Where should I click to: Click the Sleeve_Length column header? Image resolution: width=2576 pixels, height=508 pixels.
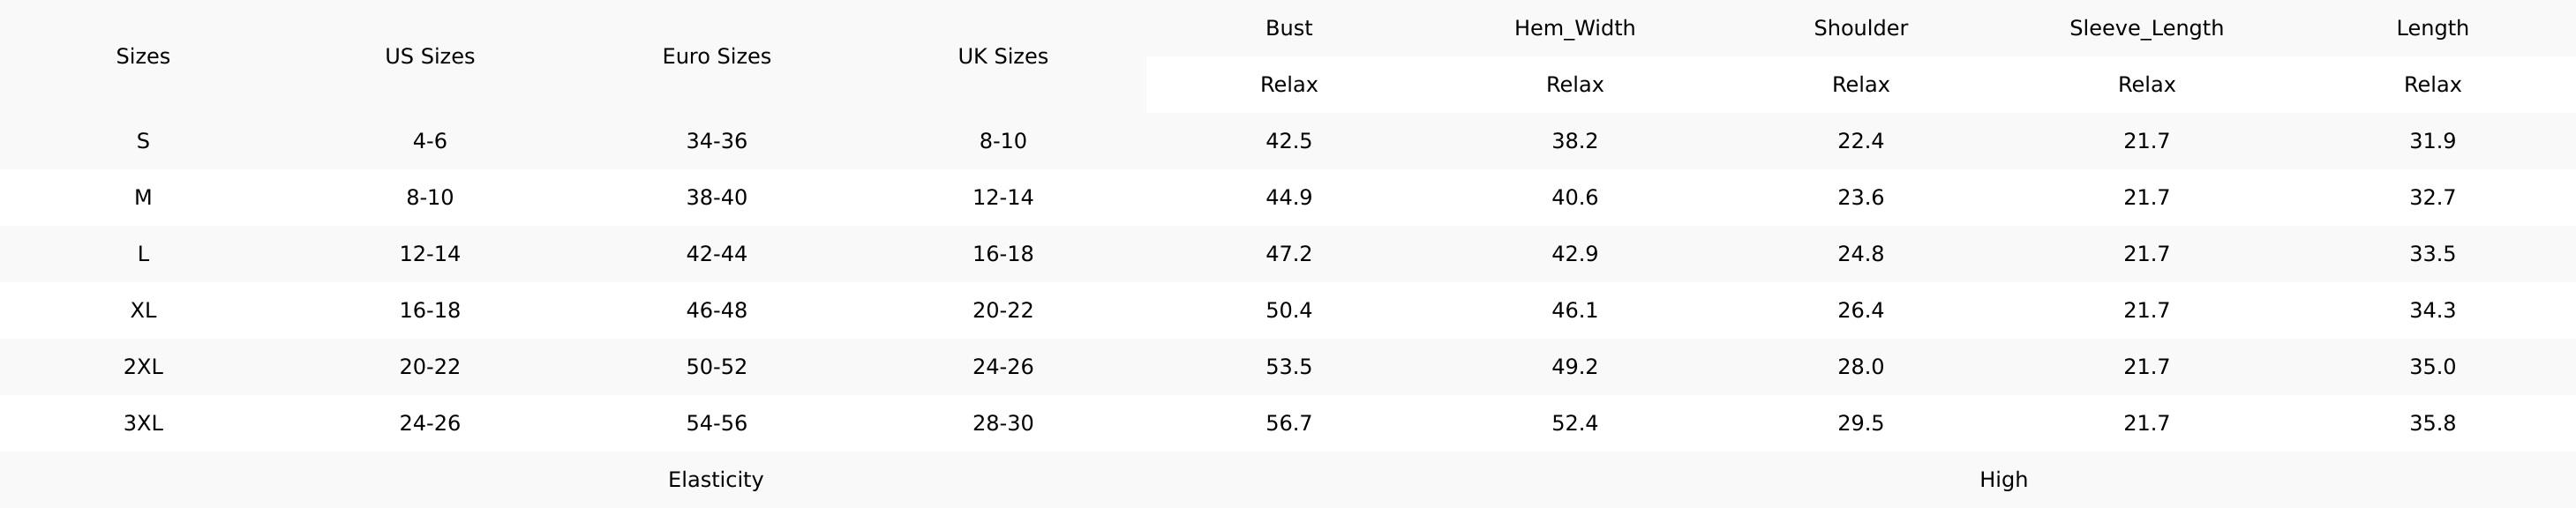[x=2146, y=28]
